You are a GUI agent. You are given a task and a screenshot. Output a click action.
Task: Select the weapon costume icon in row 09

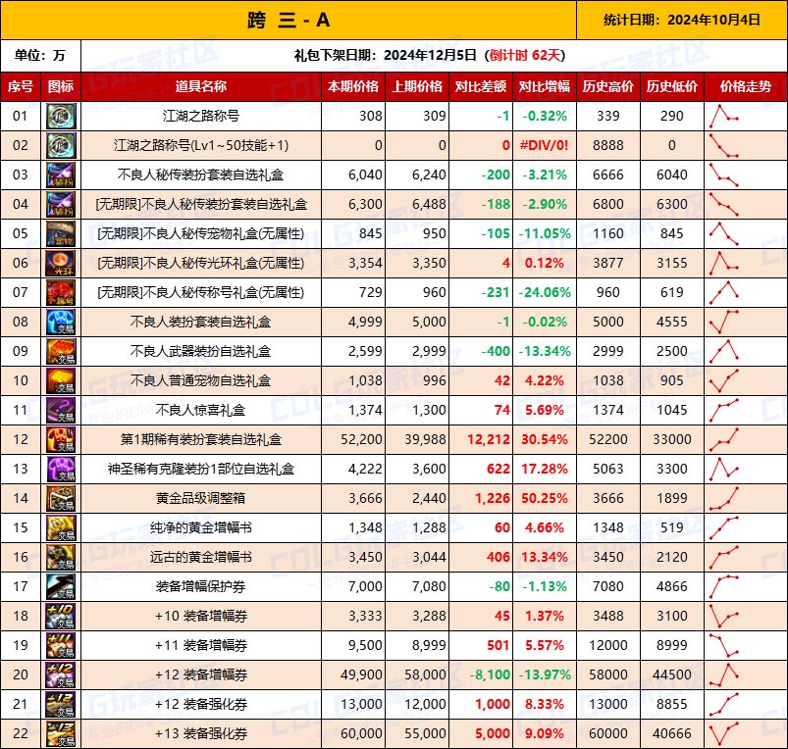pyautogui.click(x=61, y=351)
